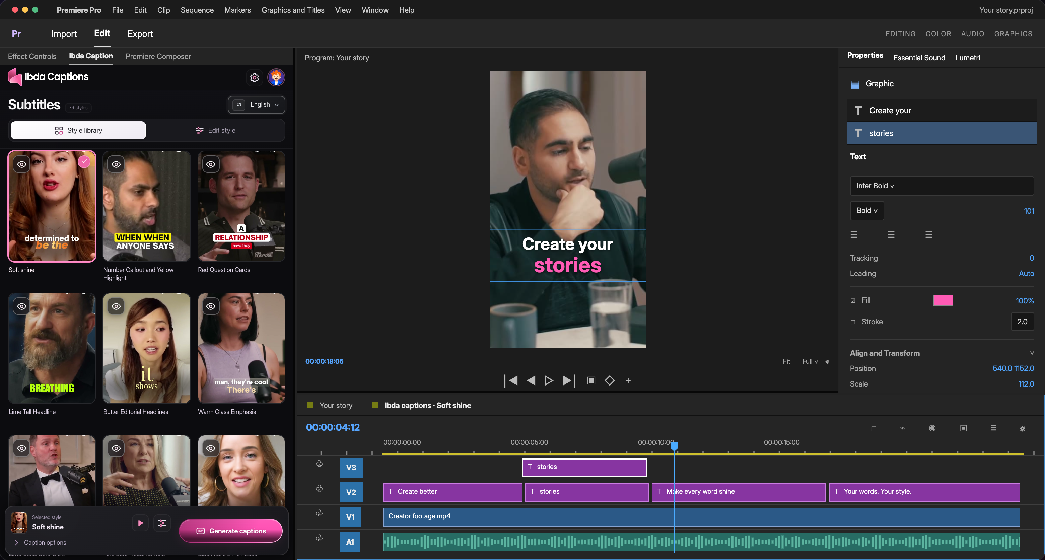Screen dimensions: 1045x560
Task: Step back one frame in Program monitor
Action: [x=531, y=380]
